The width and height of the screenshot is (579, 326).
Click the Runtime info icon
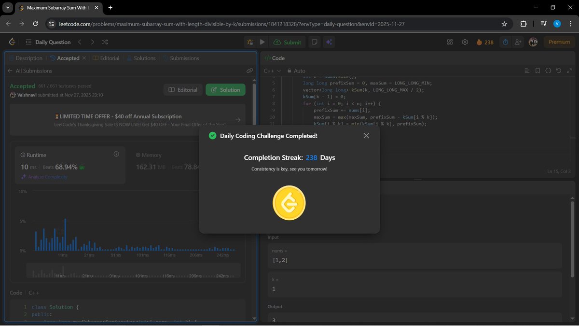(x=116, y=154)
